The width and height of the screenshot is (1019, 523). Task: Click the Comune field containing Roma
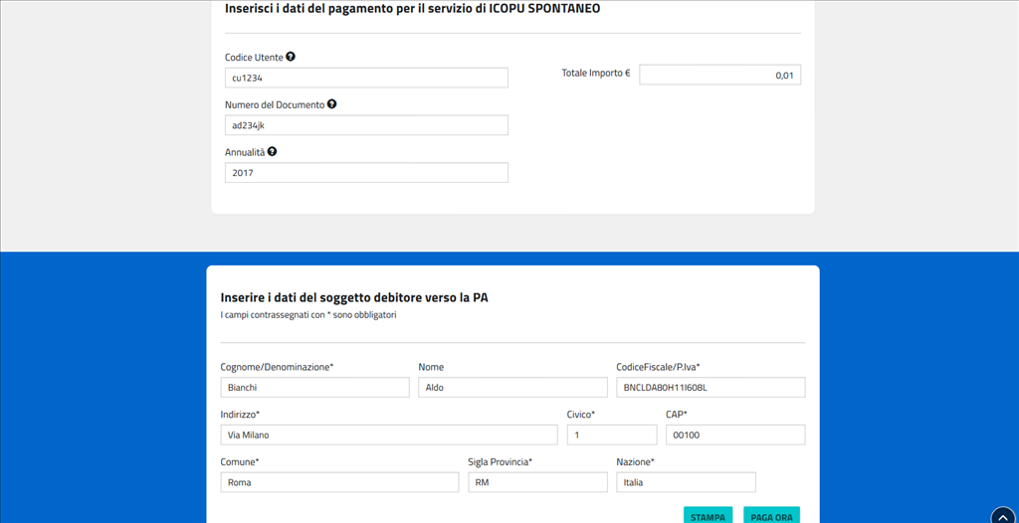click(338, 482)
